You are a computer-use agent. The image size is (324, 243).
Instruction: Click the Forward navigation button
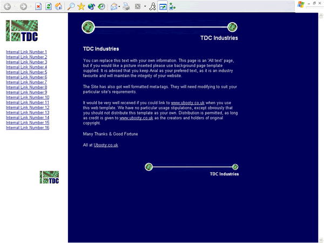click(24, 6)
